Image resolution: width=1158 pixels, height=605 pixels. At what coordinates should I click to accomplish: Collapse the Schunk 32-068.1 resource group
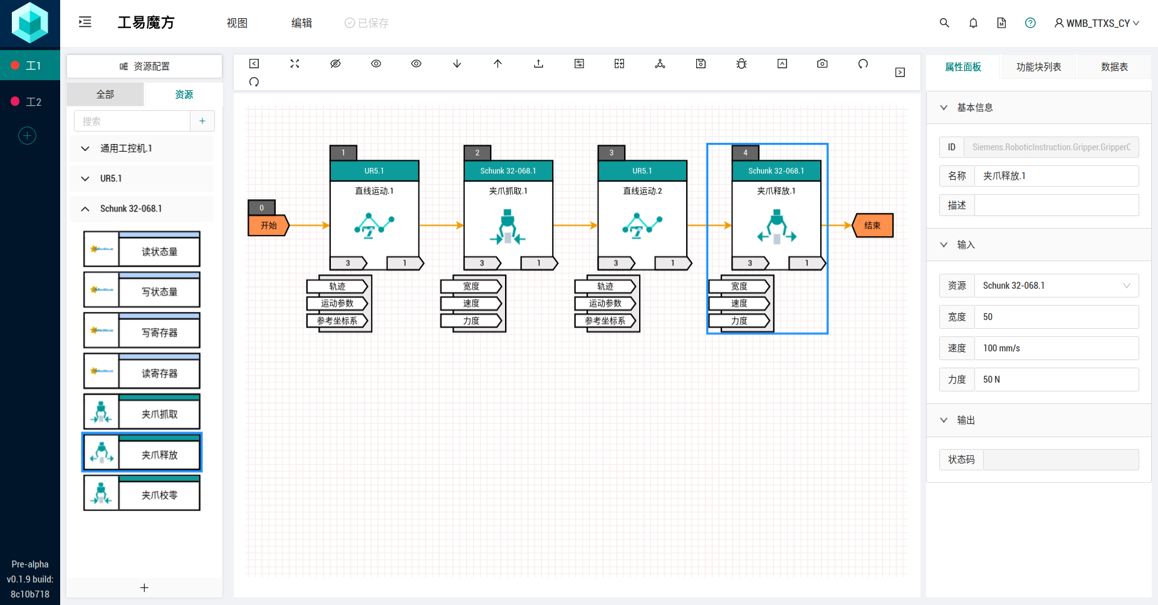coord(142,209)
